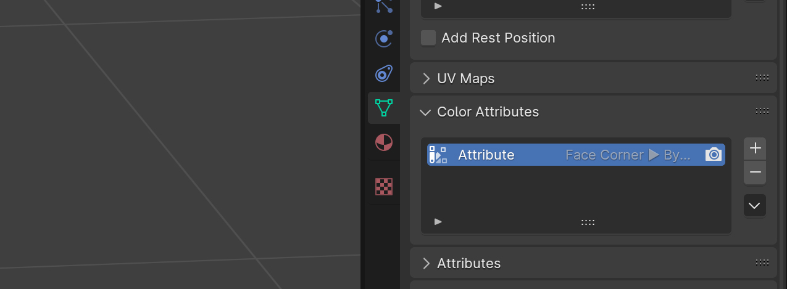The image size is (787, 289).
Task: Click the Color Attributes list resize handle
Action: click(588, 222)
